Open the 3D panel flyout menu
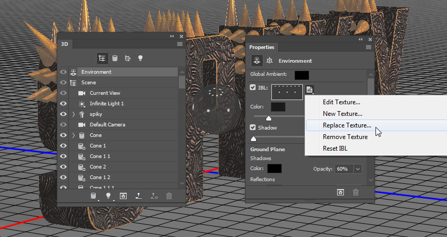The image size is (447, 237). [x=180, y=44]
